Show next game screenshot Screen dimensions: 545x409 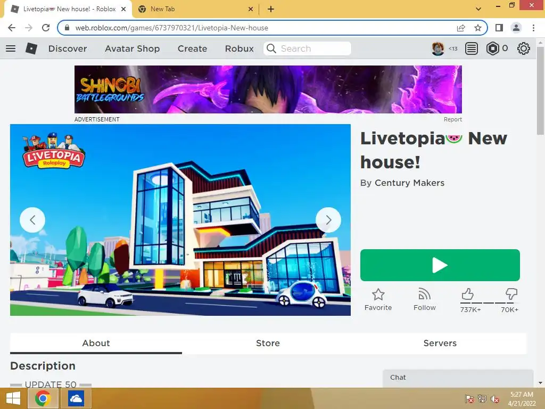click(328, 220)
